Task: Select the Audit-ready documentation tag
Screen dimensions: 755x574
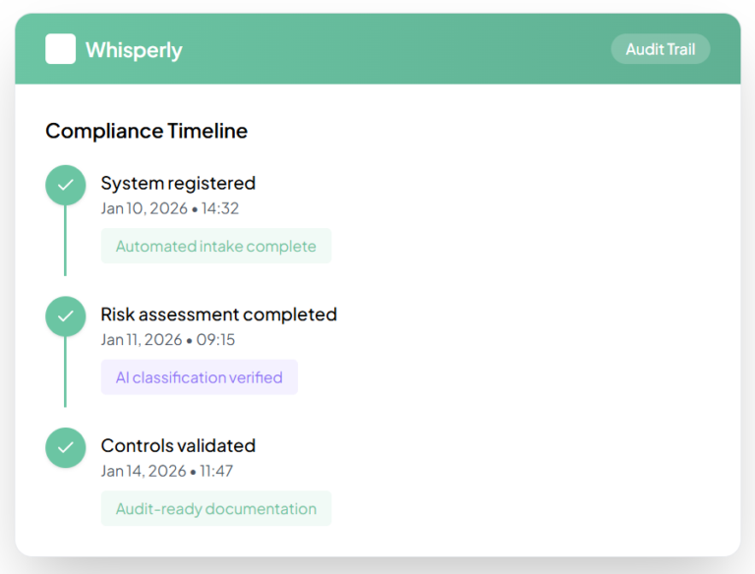Action: [x=215, y=509]
